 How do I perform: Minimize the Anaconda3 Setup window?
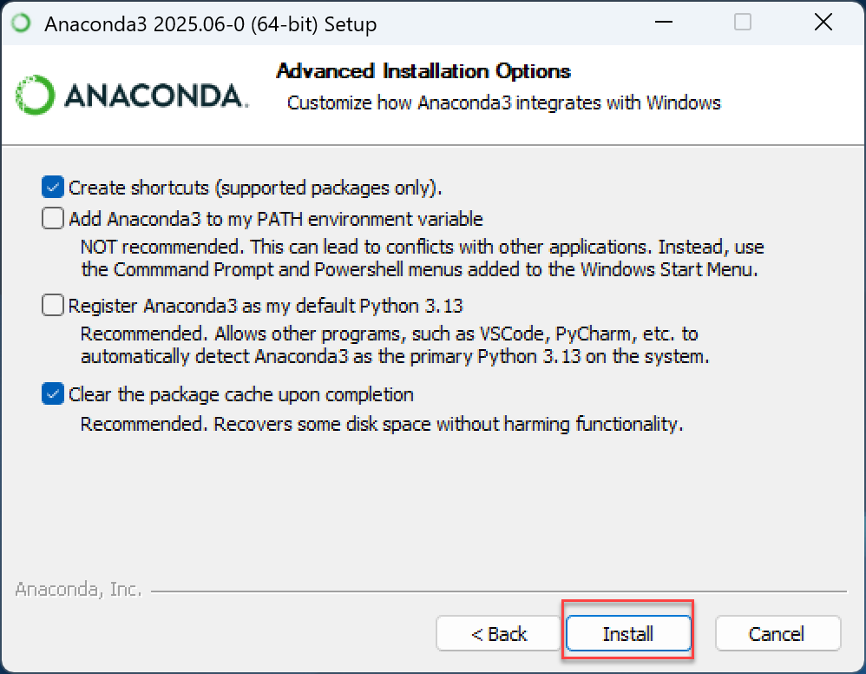point(663,22)
